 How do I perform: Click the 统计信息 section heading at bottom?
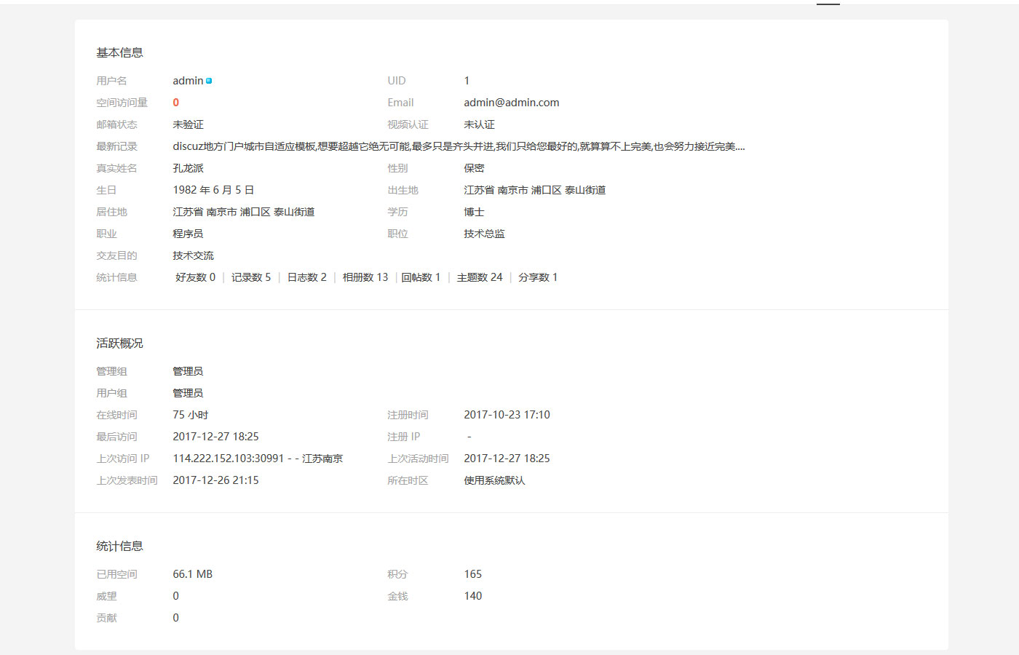coord(119,546)
